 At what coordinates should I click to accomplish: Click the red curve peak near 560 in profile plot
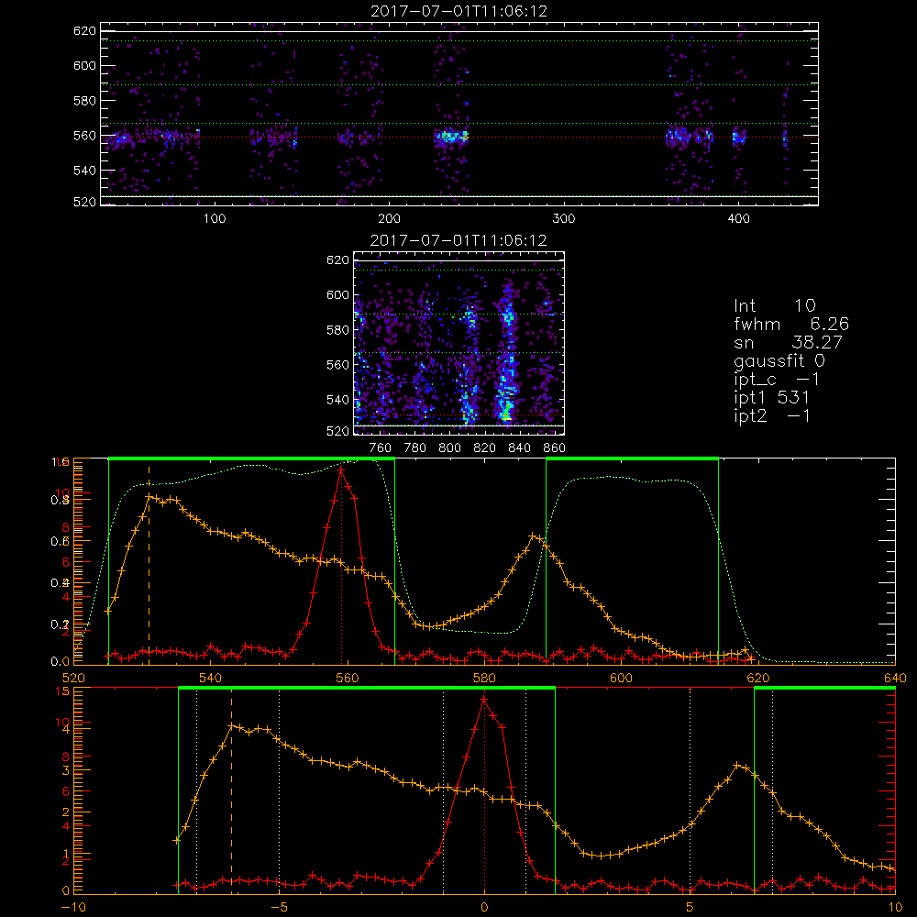[341, 469]
